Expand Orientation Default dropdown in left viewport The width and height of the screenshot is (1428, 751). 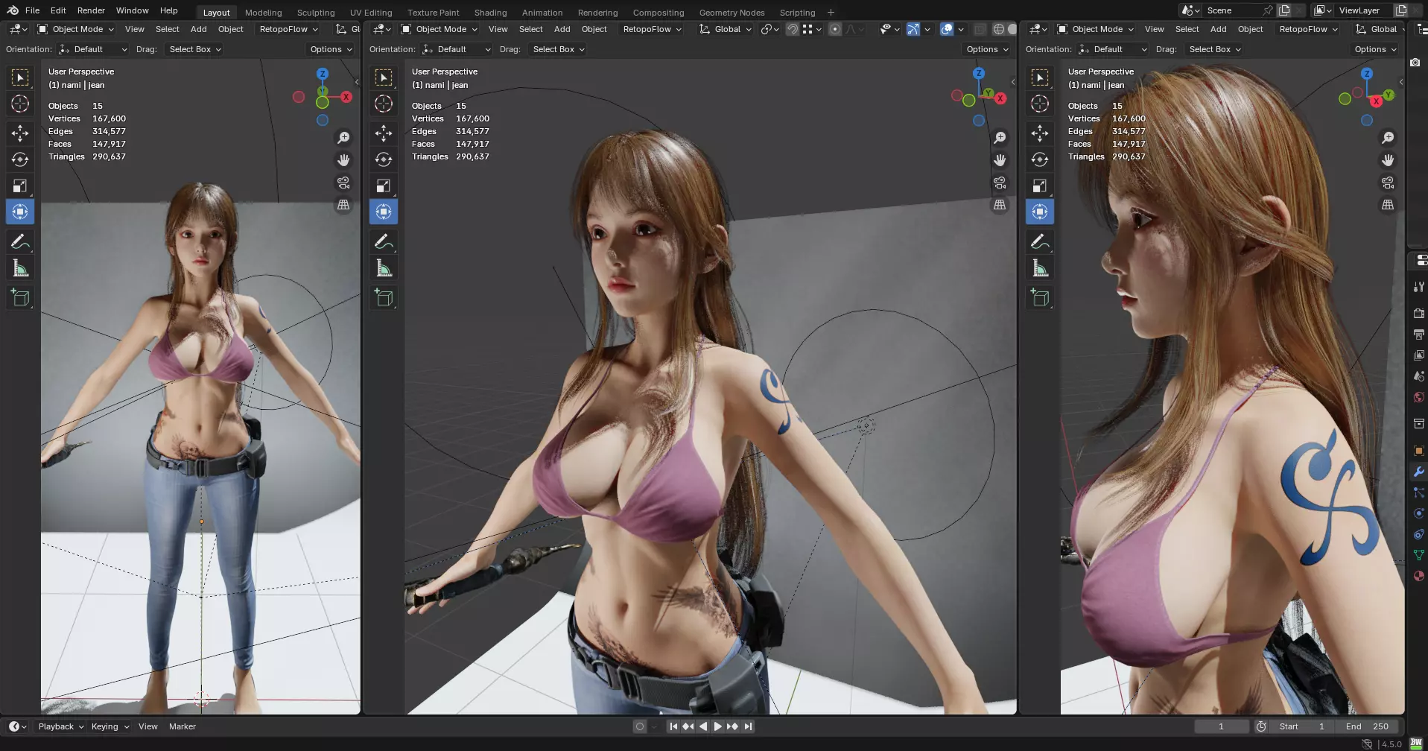point(93,49)
